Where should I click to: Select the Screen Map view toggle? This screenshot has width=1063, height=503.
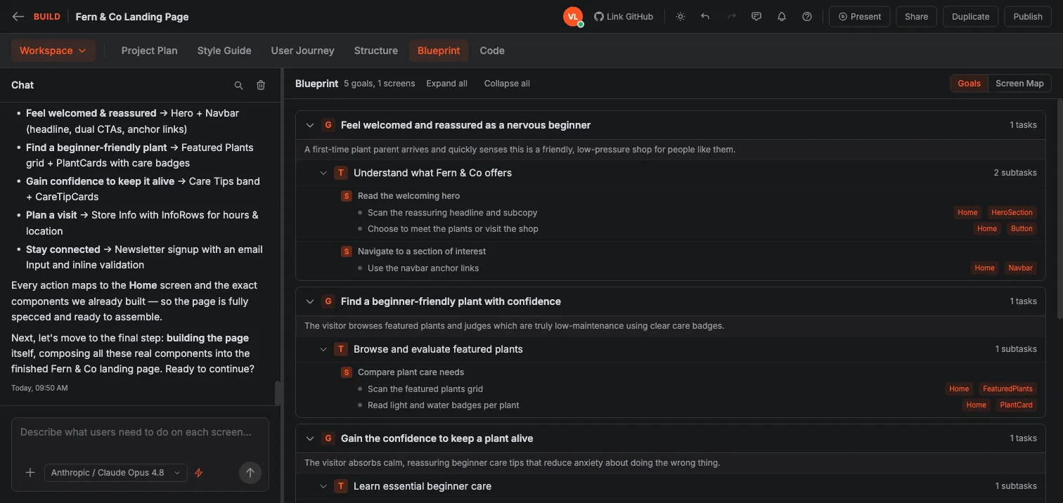click(x=1019, y=84)
